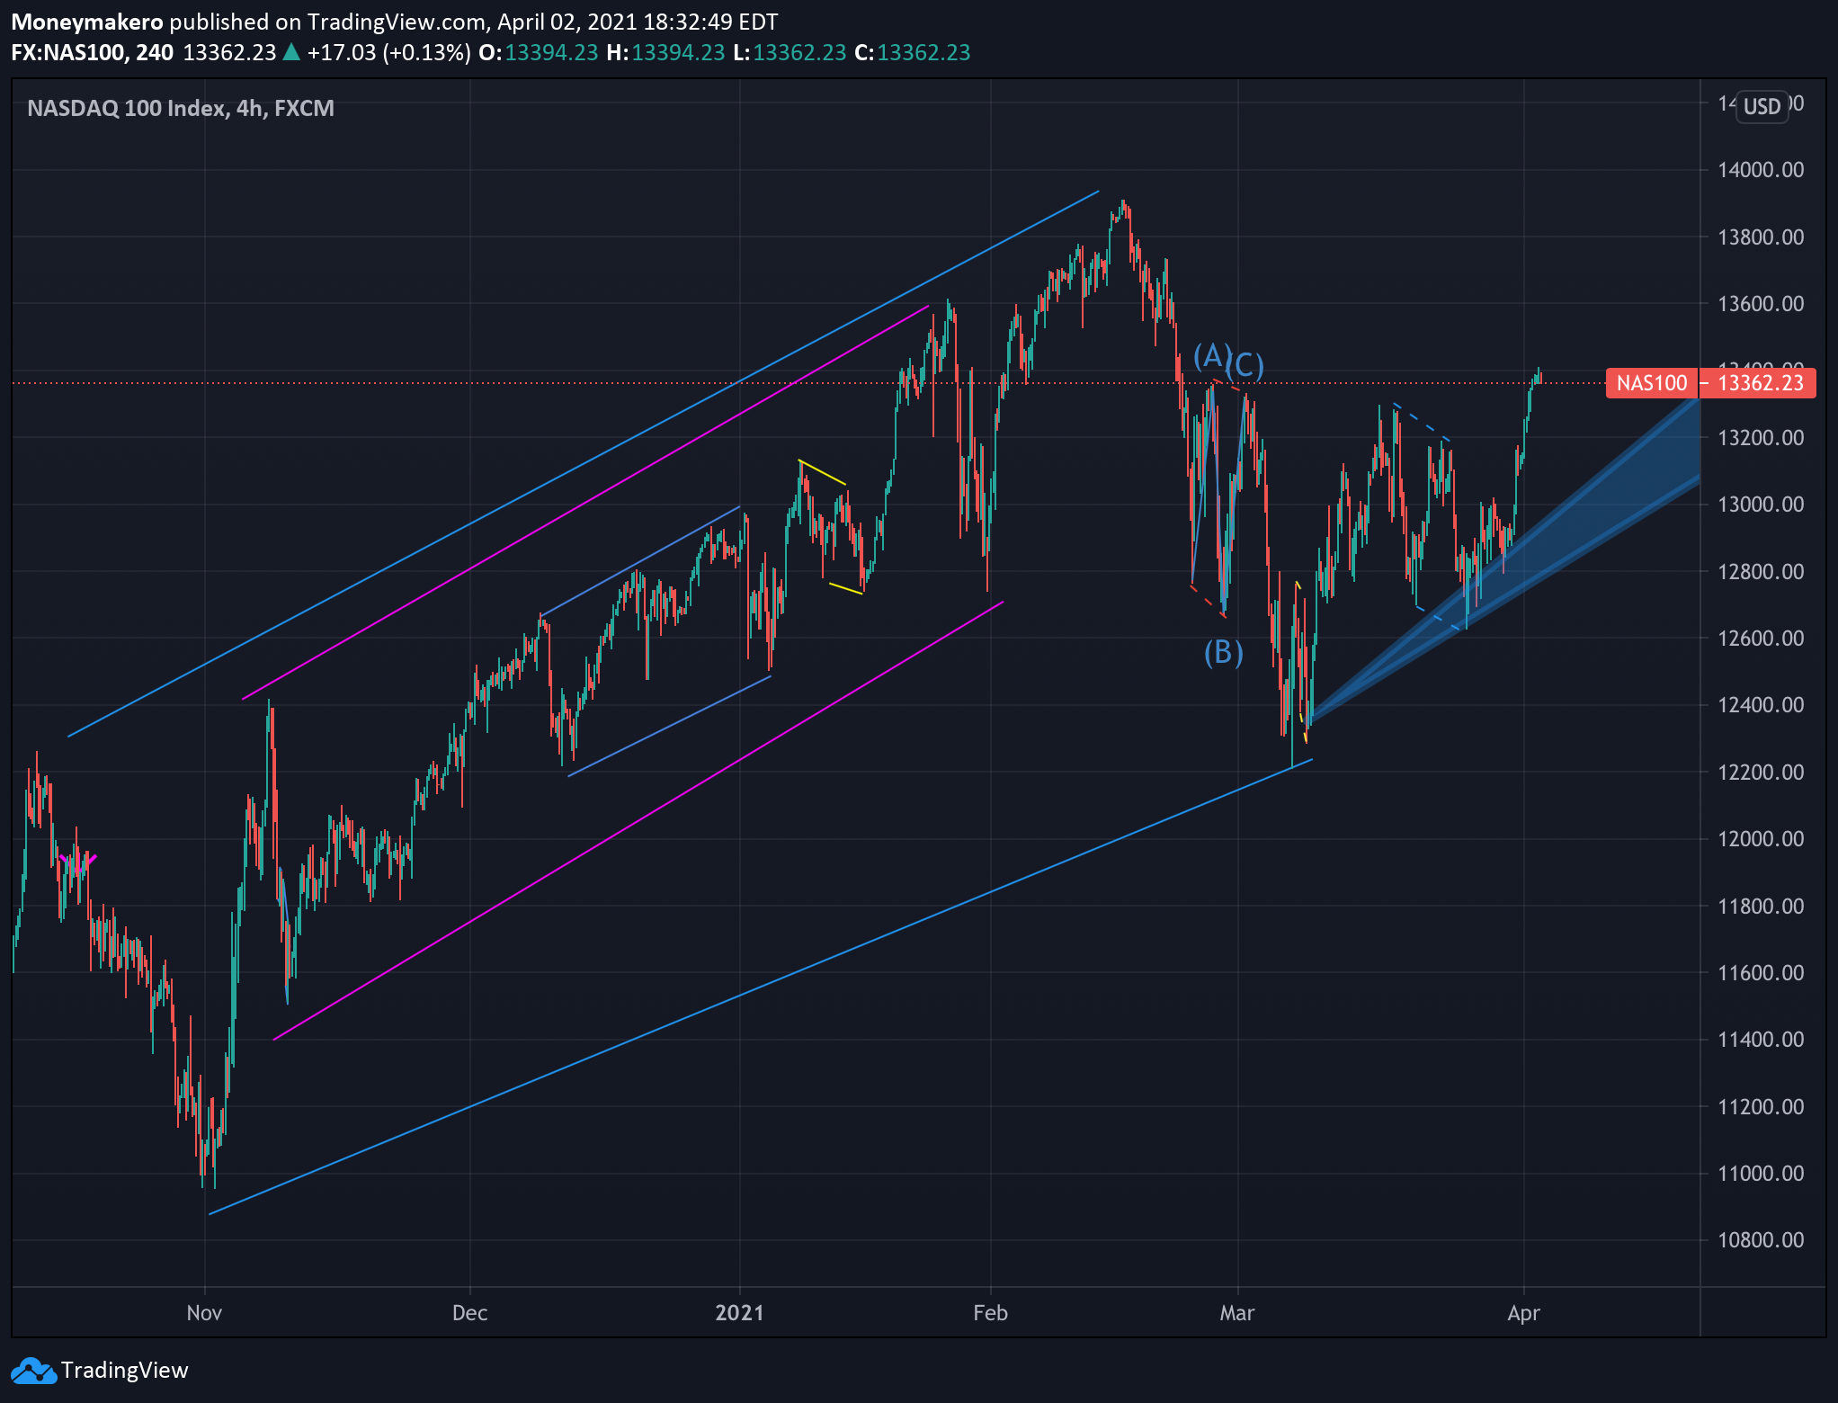1838x1403 pixels.
Task: Click the NAS100 price label tag
Action: (1651, 383)
